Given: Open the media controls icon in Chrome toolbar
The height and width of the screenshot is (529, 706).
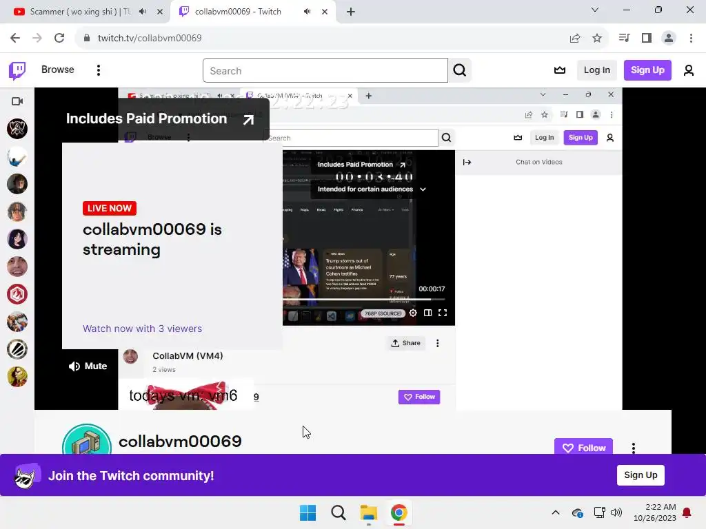Looking at the screenshot, I should click(624, 38).
